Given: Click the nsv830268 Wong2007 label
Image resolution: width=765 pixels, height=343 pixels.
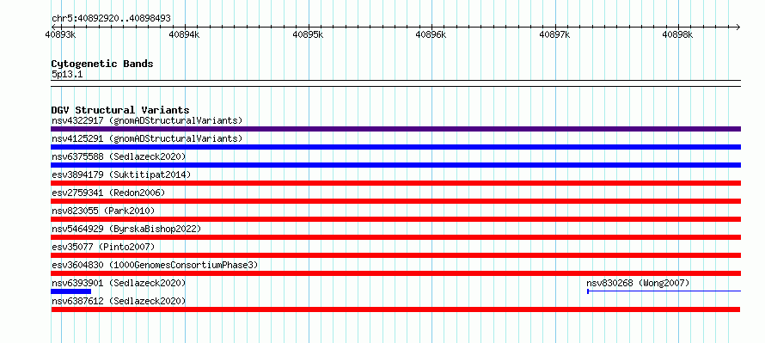Looking at the screenshot, I should coord(638,283).
